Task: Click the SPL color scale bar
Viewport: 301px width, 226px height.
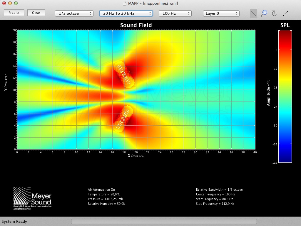Action: pyautogui.click(x=285, y=96)
